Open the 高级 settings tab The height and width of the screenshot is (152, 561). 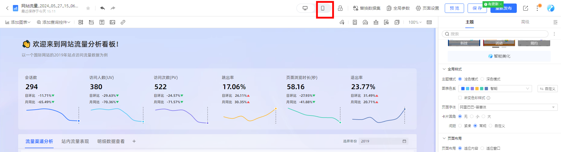click(x=525, y=22)
